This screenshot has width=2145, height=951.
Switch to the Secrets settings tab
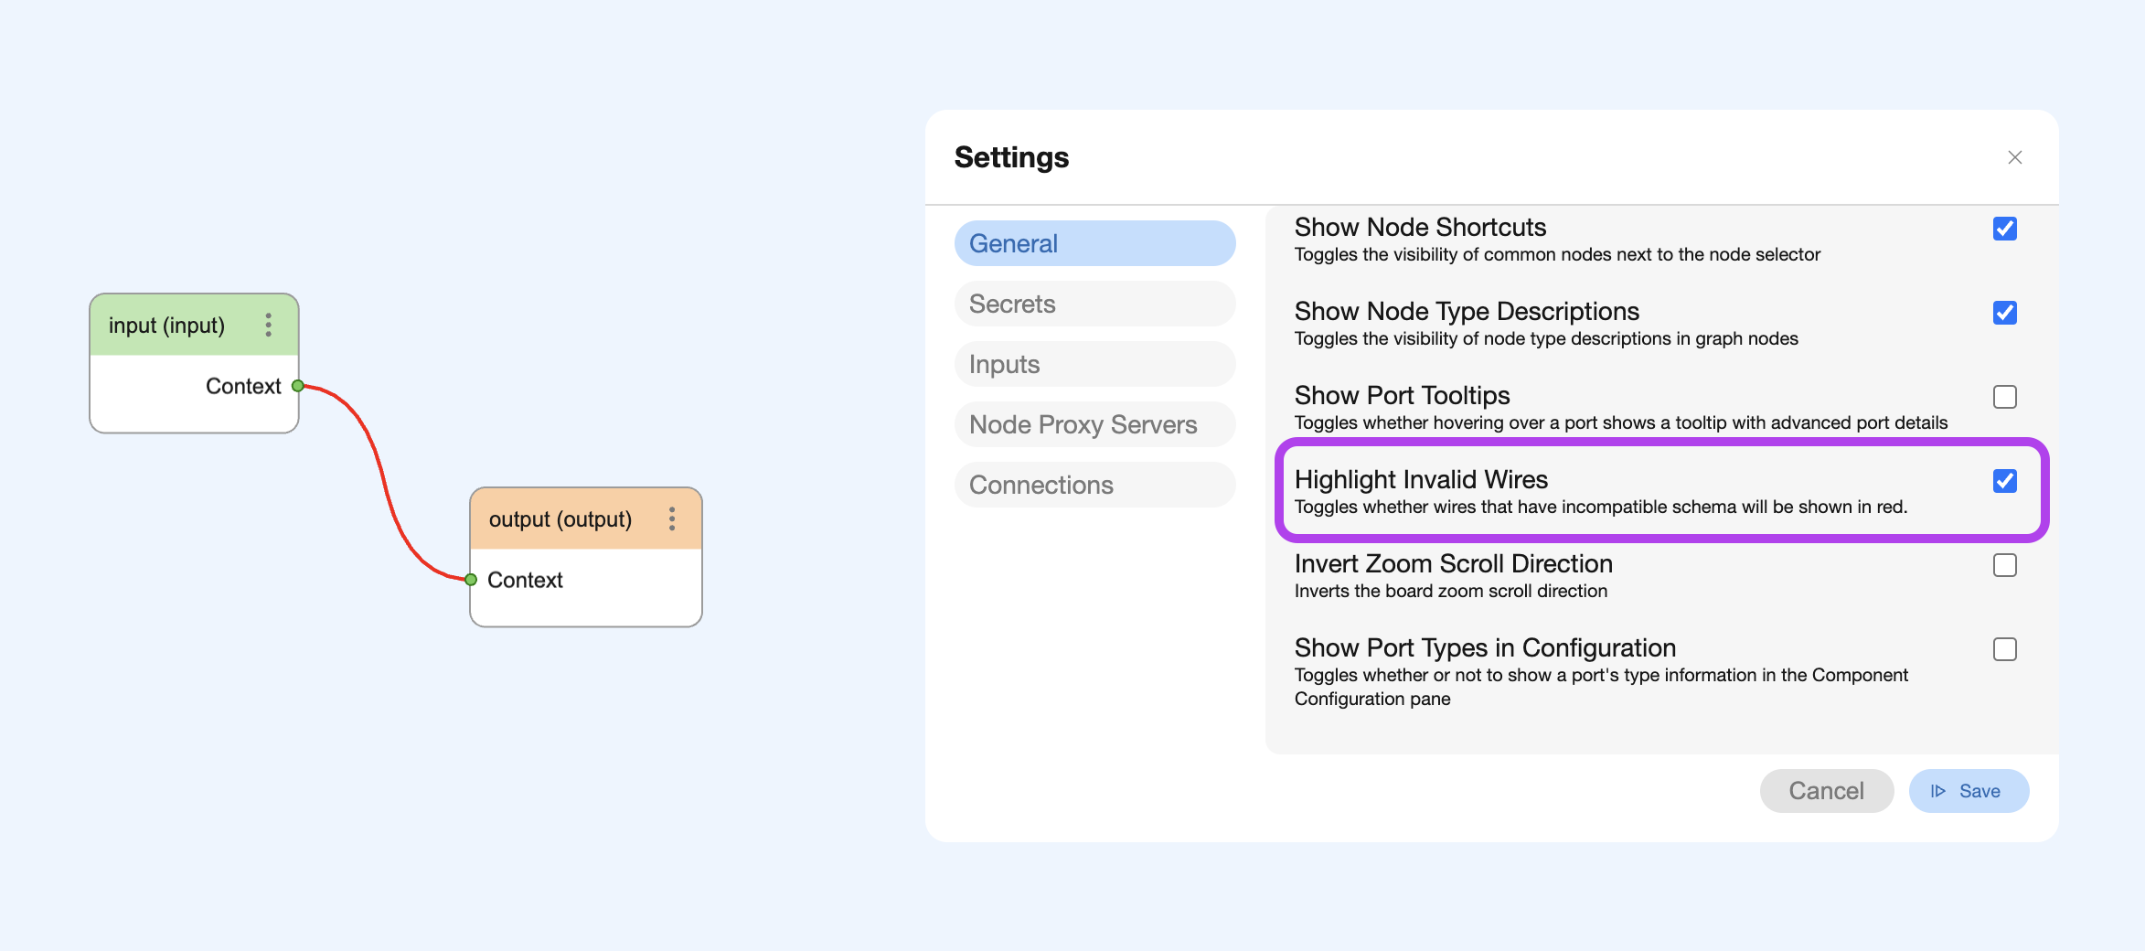pos(1095,304)
